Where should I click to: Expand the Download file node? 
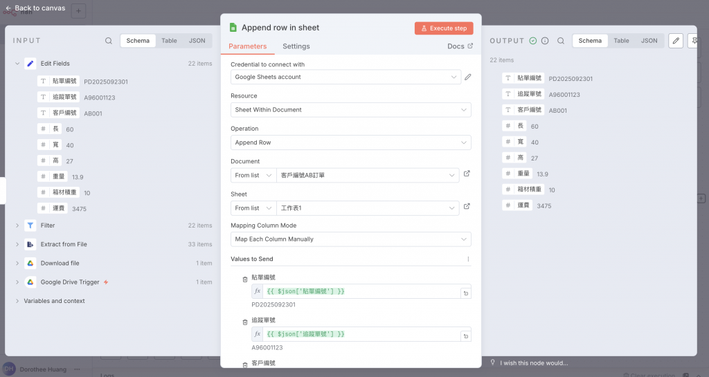[17, 264]
